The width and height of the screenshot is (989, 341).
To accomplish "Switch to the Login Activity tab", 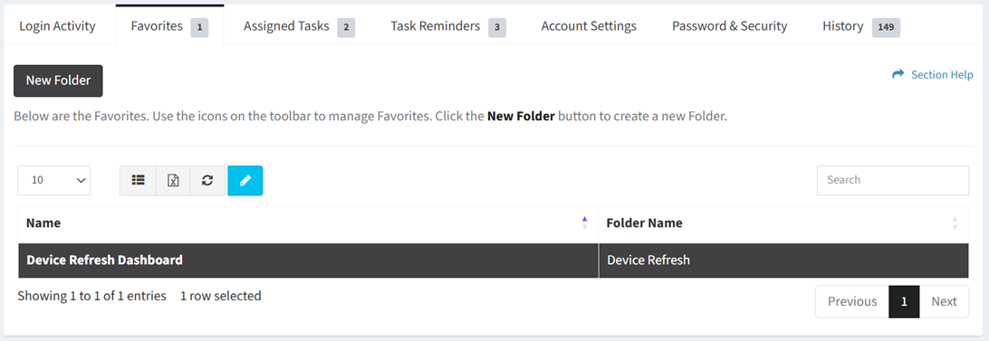I will pos(57,26).
